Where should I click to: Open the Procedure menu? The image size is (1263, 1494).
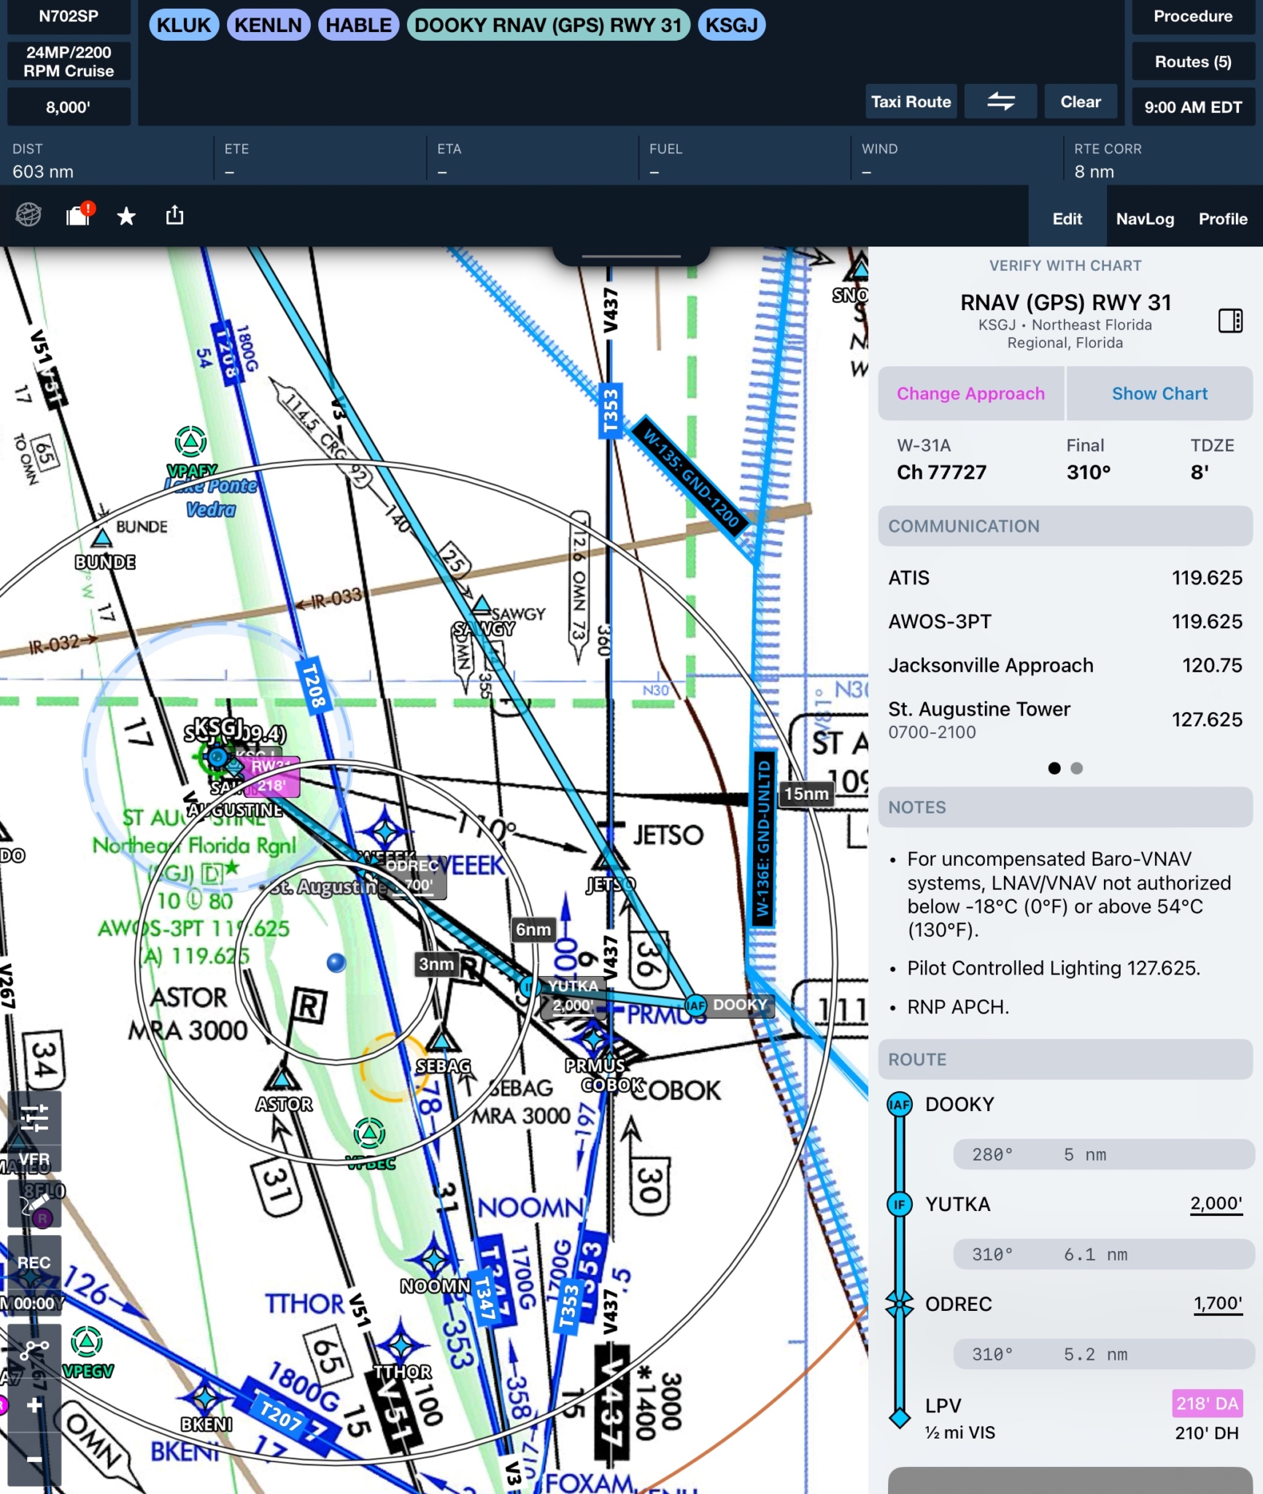click(x=1192, y=16)
